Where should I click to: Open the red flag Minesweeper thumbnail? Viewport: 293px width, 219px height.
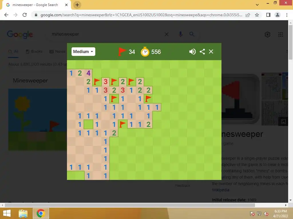point(240,99)
